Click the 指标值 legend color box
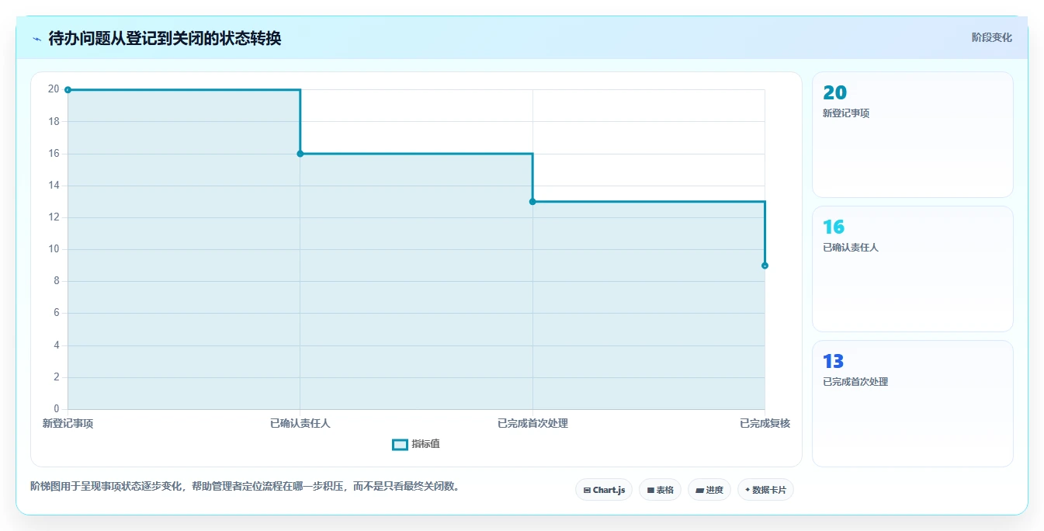 (400, 444)
